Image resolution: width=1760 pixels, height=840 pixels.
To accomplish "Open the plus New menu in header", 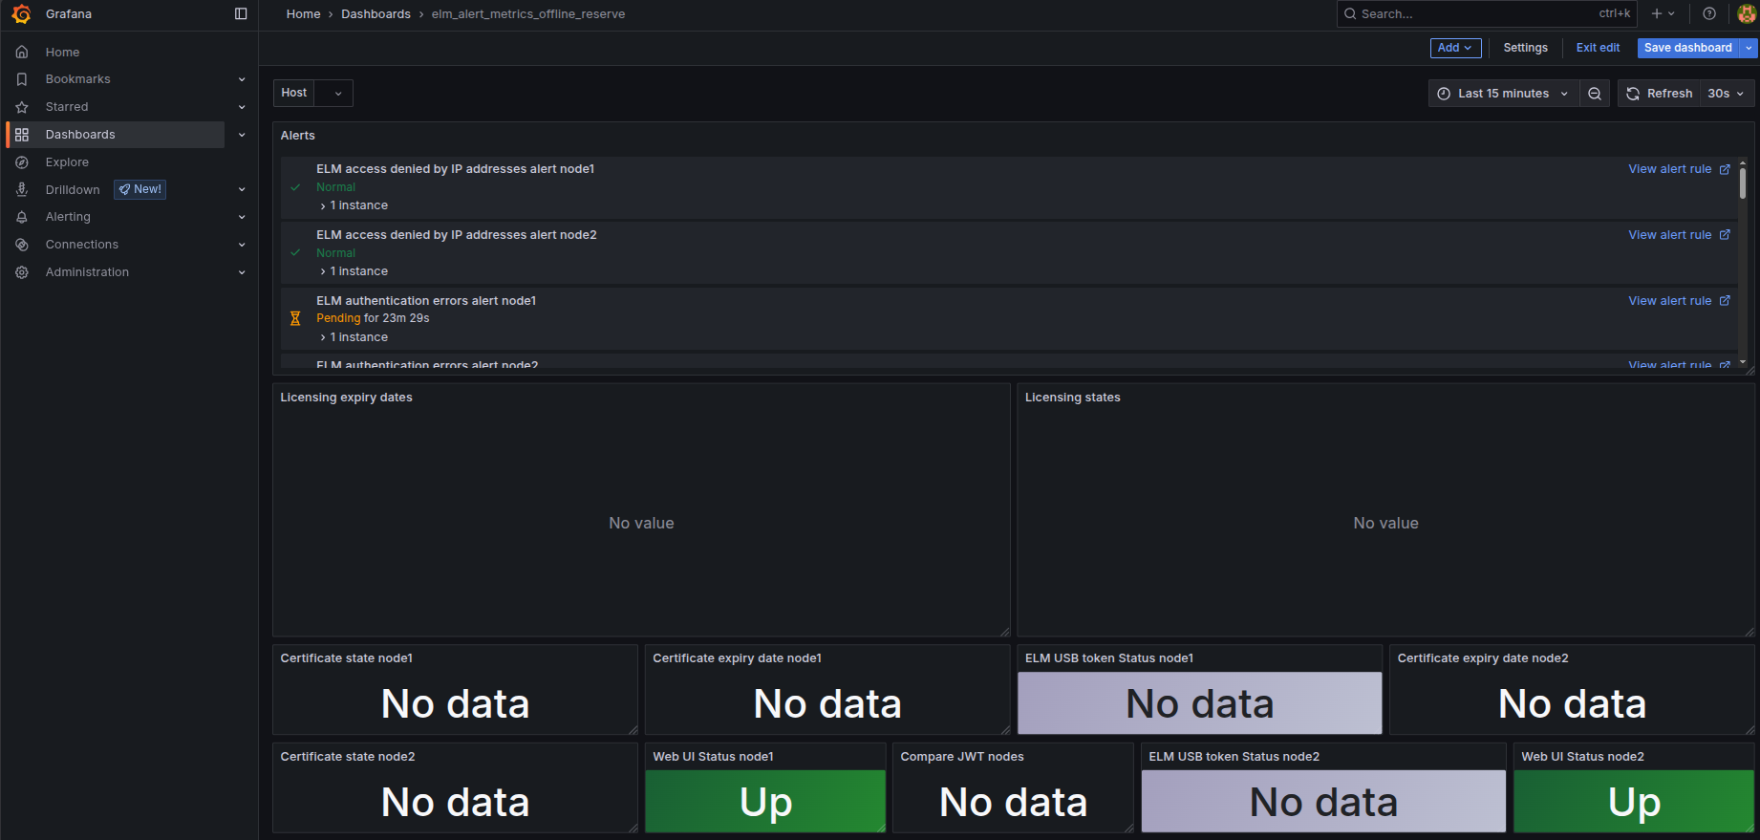I will pyautogui.click(x=1663, y=14).
